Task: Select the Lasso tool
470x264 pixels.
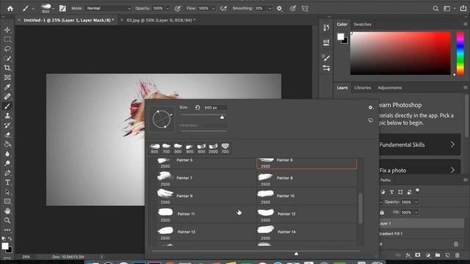Action: coord(7,49)
